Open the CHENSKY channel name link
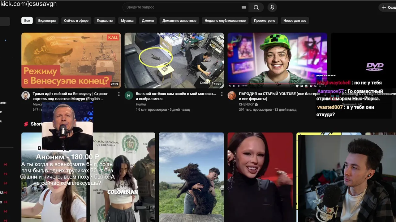This screenshot has height=222, width=396. pos(246,105)
